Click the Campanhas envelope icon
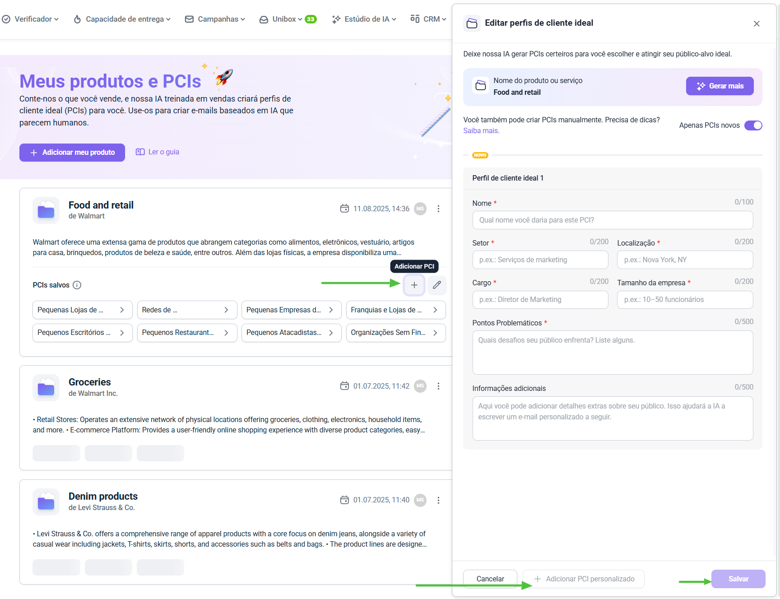This screenshot has height=599, width=780. pyautogui.click(x=189, y=19)
